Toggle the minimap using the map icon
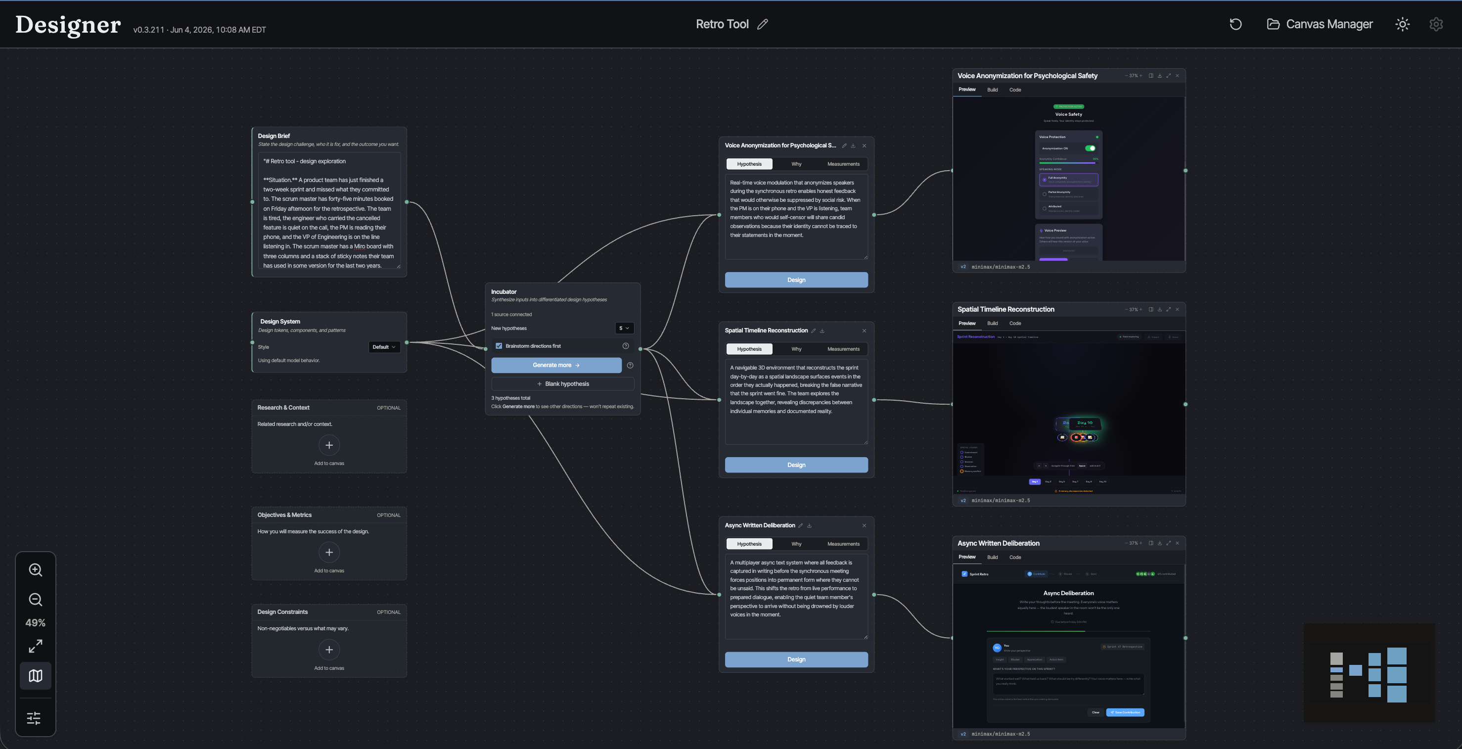 point(35,676)
